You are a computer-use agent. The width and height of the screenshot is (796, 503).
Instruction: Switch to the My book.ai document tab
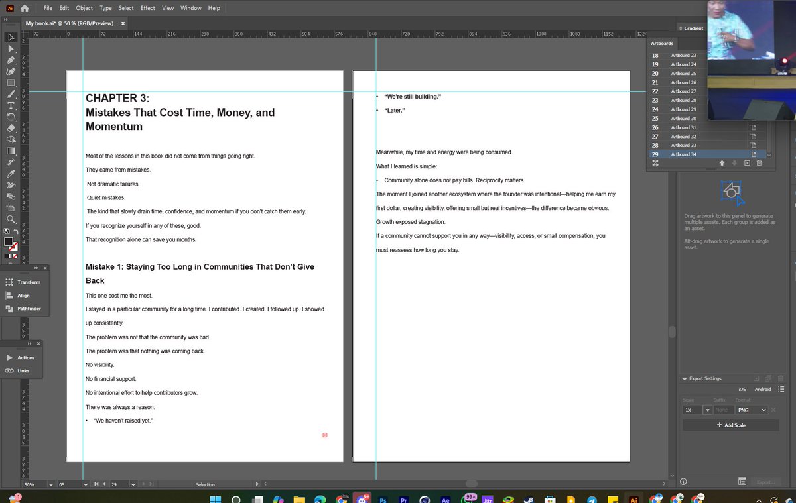pyautogui.click(x=70, y=23)
